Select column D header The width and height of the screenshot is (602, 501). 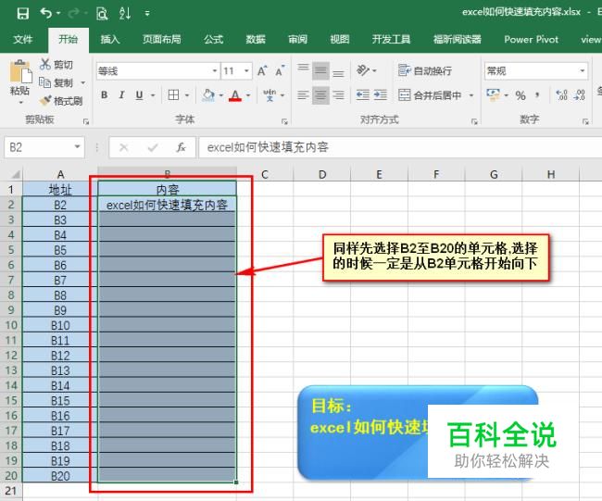click(x=321, y=175)
